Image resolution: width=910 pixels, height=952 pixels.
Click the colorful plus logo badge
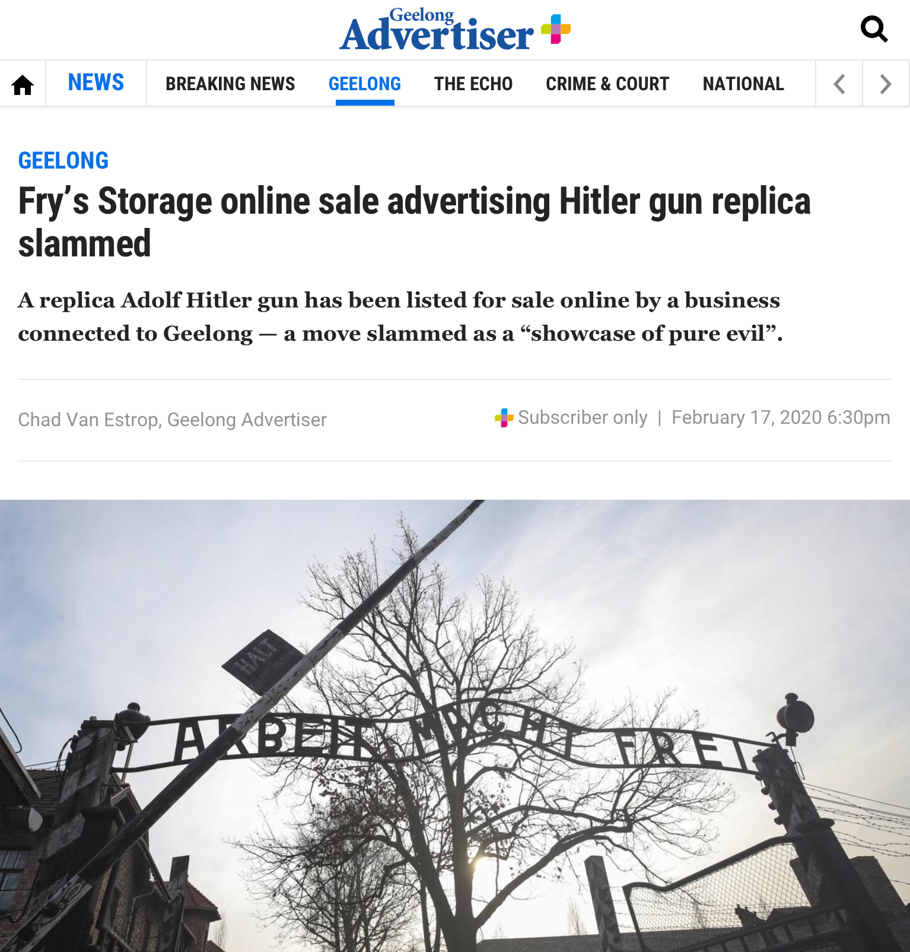pyautogui.click(x=556, y=28)
